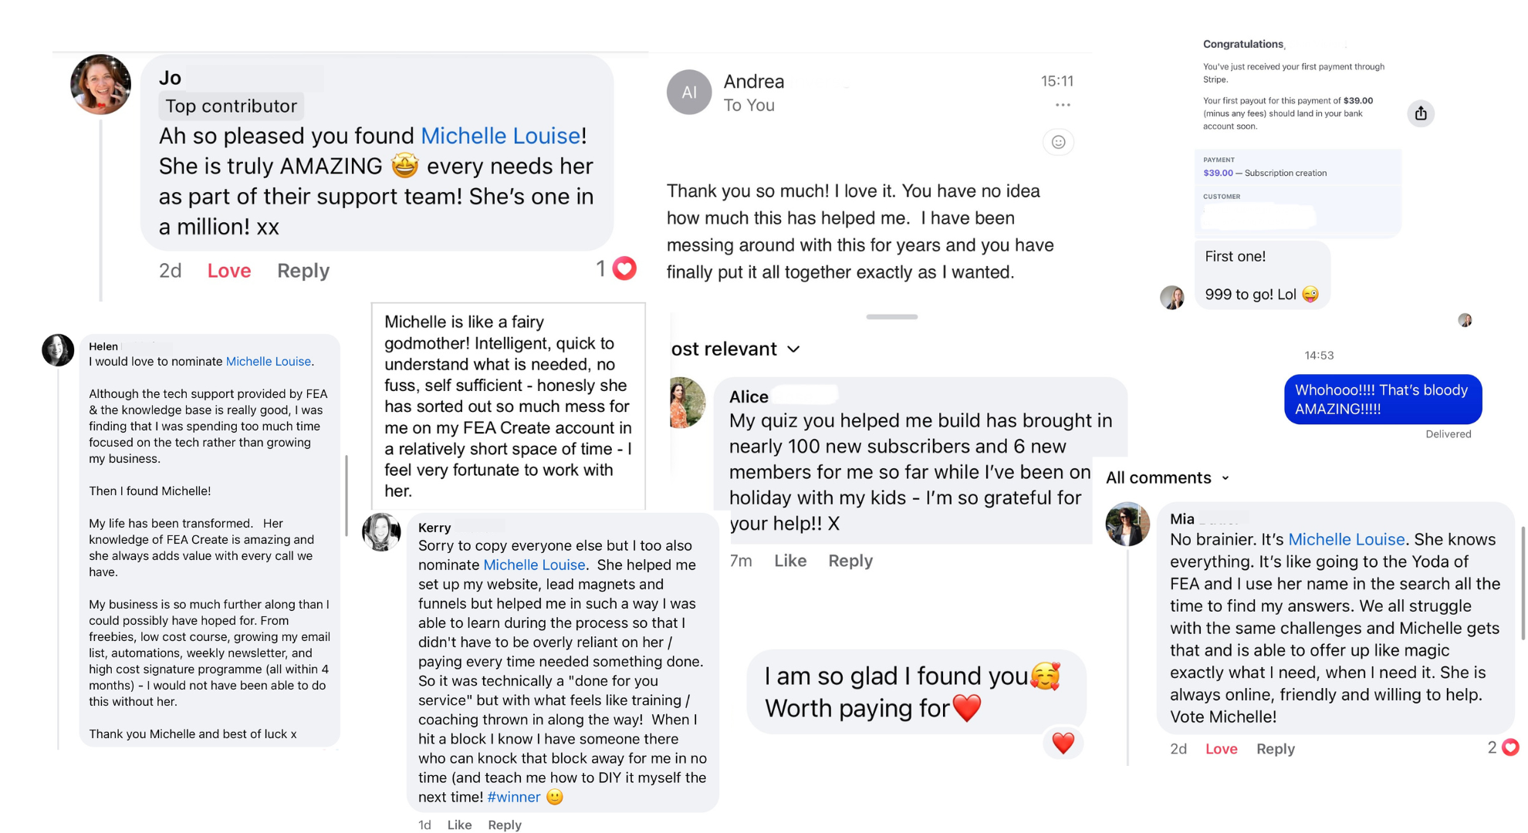Viewport: 1528px width, 833px height.
Task: Click the heart reaction under Mia's comment
Action: pos(1510,747)
